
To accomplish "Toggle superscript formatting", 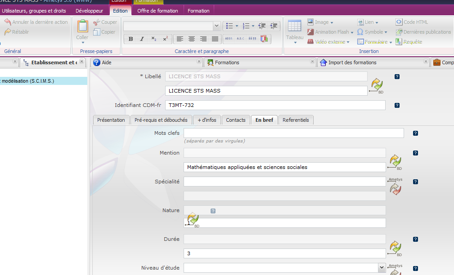I will pyautogui.click(x=166, y=39).
